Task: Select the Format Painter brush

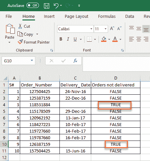Action: coord(20,42)
